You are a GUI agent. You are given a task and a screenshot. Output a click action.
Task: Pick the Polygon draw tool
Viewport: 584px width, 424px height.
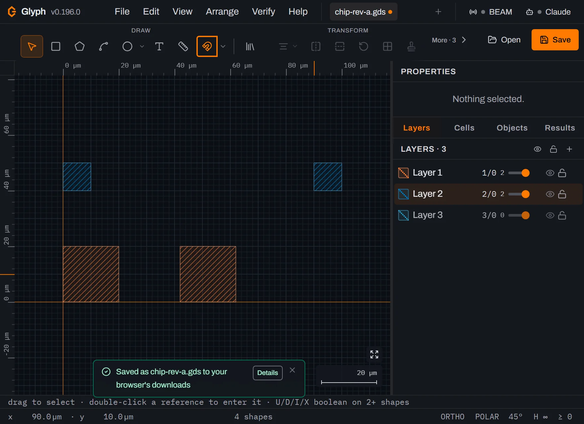click(80, 46)
